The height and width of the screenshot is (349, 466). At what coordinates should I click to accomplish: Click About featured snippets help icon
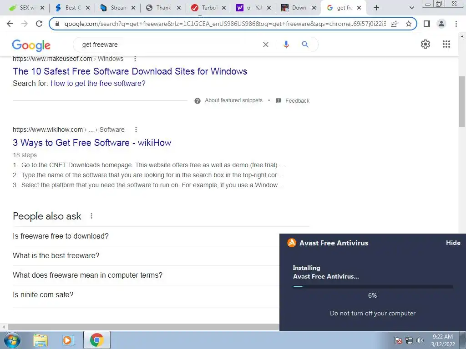[x=198, y=101]
